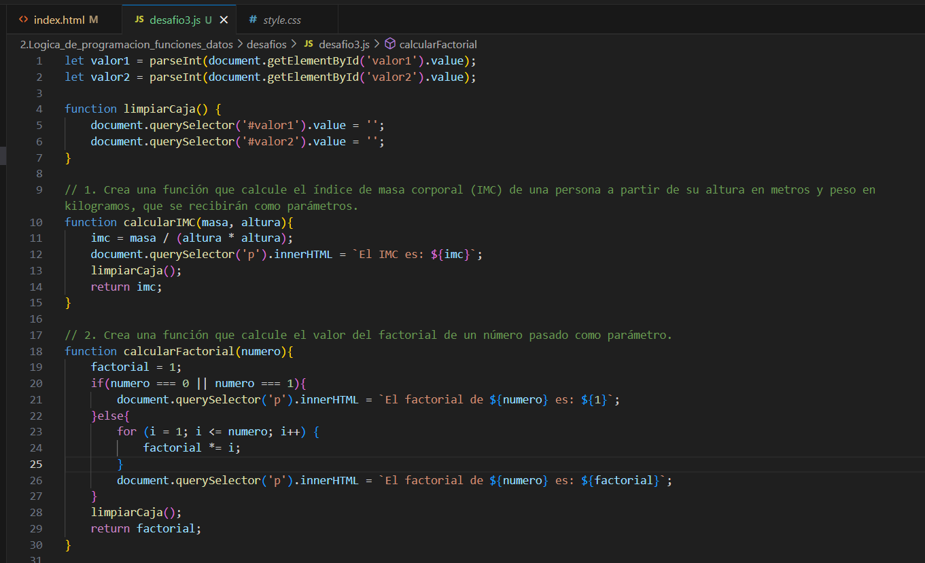925x563 pixels.
Task: Open the desafios breadcrumb folder
Action: 265,44
